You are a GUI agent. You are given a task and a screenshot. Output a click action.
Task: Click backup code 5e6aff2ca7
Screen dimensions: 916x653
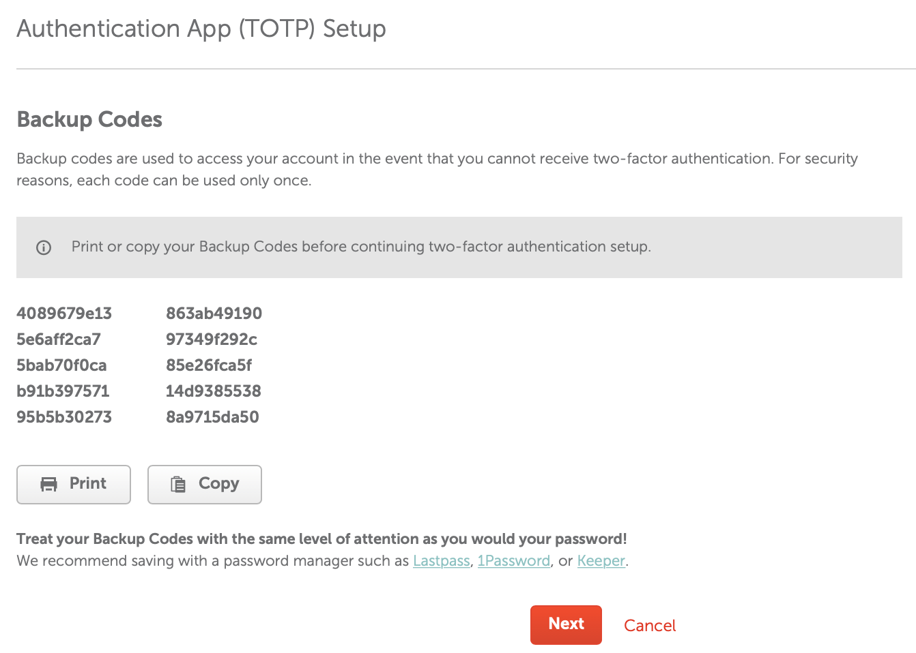click(59, 339)
